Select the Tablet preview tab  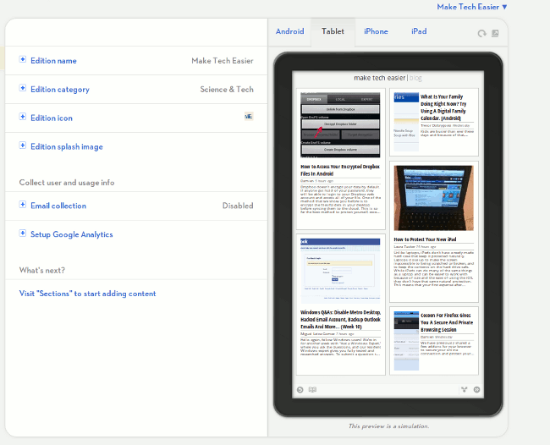coord(333,31)
